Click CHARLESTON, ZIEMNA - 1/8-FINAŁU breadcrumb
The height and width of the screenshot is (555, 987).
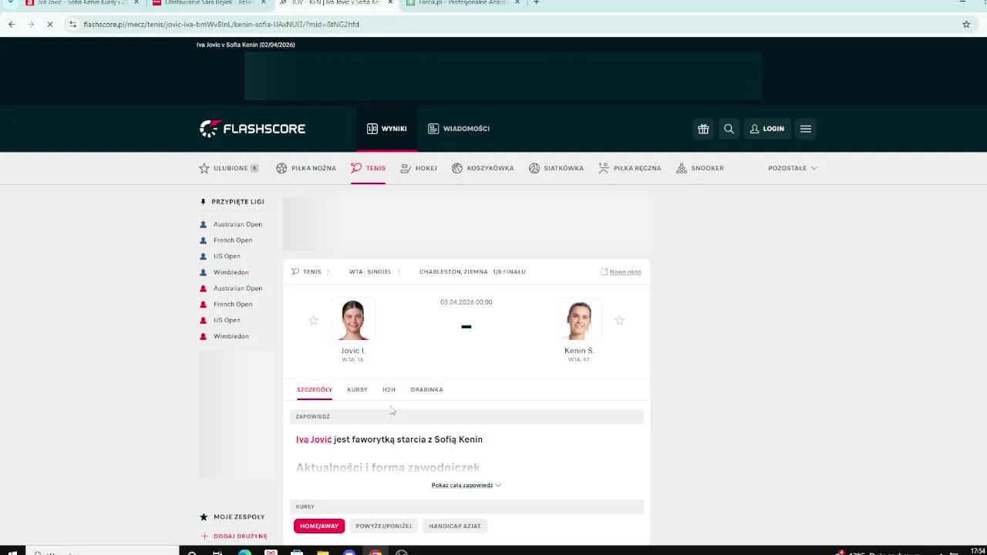tap(473, 271)
